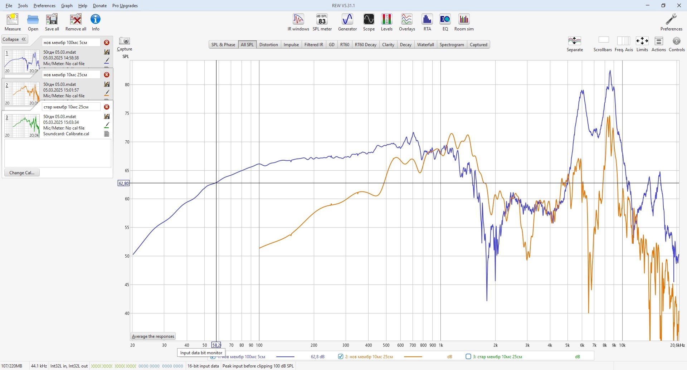Open the Graph menu

tap(67, 6)
